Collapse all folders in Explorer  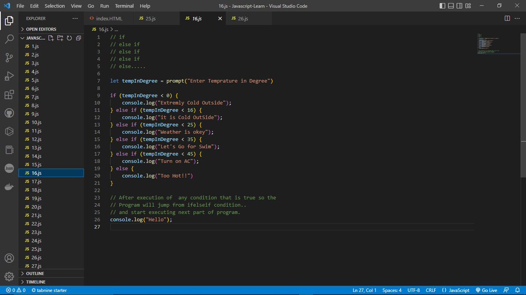[x=78, y=38]
